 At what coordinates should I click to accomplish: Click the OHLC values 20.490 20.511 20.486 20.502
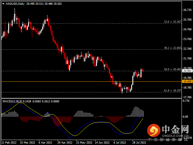pos(44,4)
